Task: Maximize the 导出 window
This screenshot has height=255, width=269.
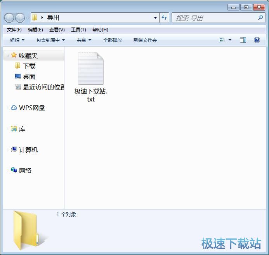Action: [246, 7]
